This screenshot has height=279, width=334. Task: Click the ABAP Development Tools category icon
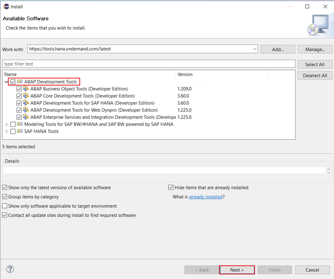click(20, 82)
